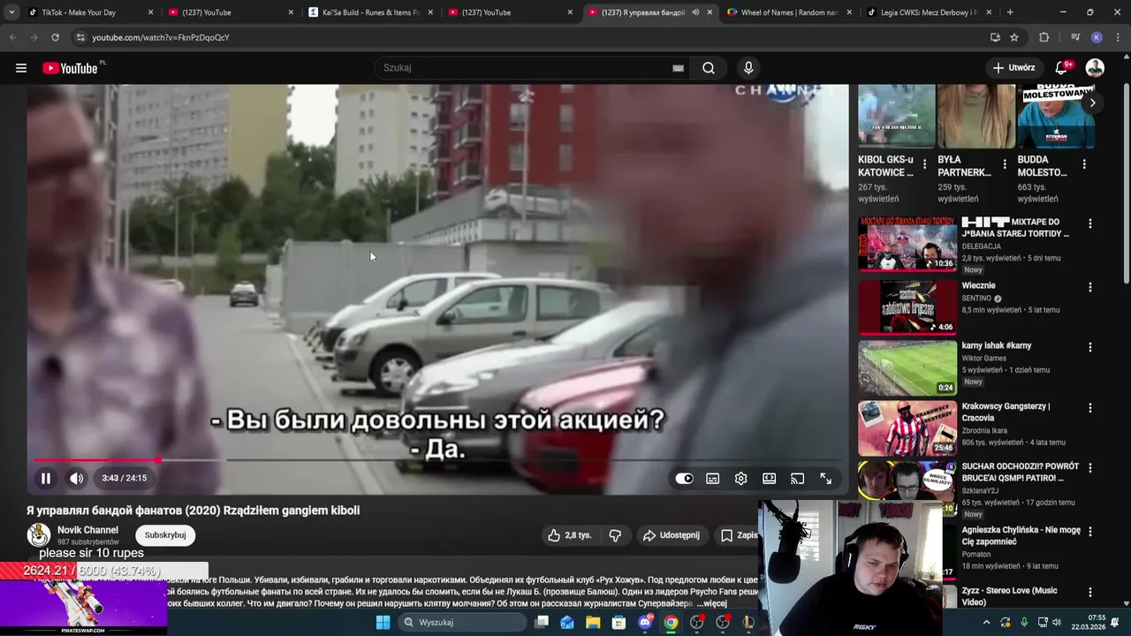1131x636 pixels.
Task: Bookmark this page with star icon
Action: [1014, 37]
